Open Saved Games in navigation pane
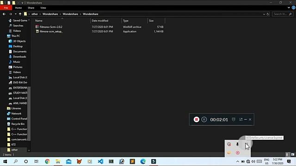The image size is (296, 166). click(18, 20)
